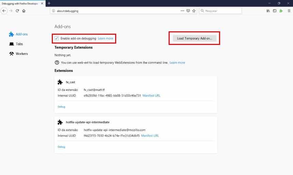Open the Firefox home page icon
Viewport: 293px width, 175px height.
[24, 11]
